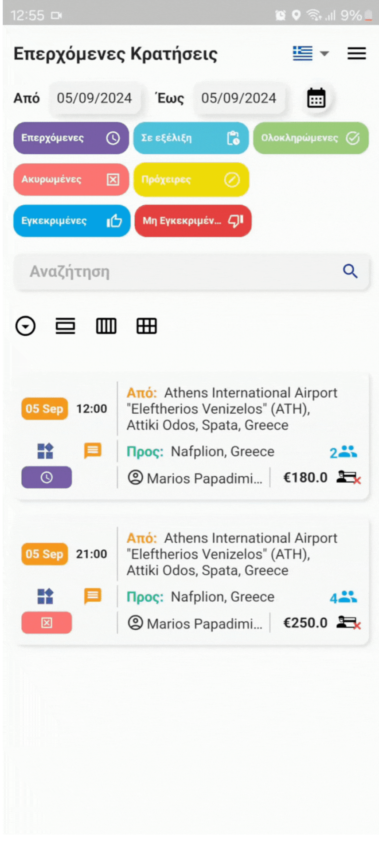379x847 pixels.
Task: Expand the circled down-arrow options
Action: tap(25, 326)
